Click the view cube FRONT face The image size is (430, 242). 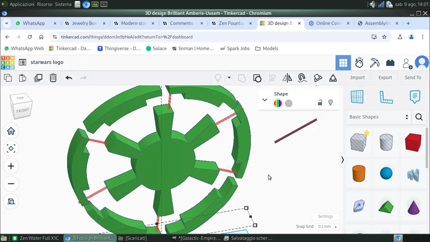(x=22, y=111)
